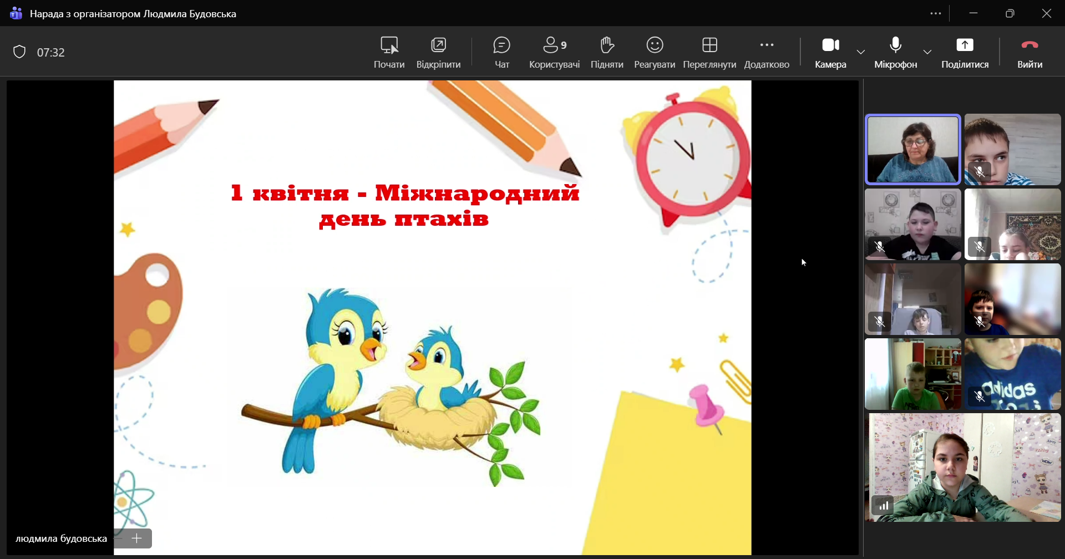This screenshot has width=1065, height=559.
Task: Open Реагувати reactions
Action: pyautogui.click(x=655, y=52)
